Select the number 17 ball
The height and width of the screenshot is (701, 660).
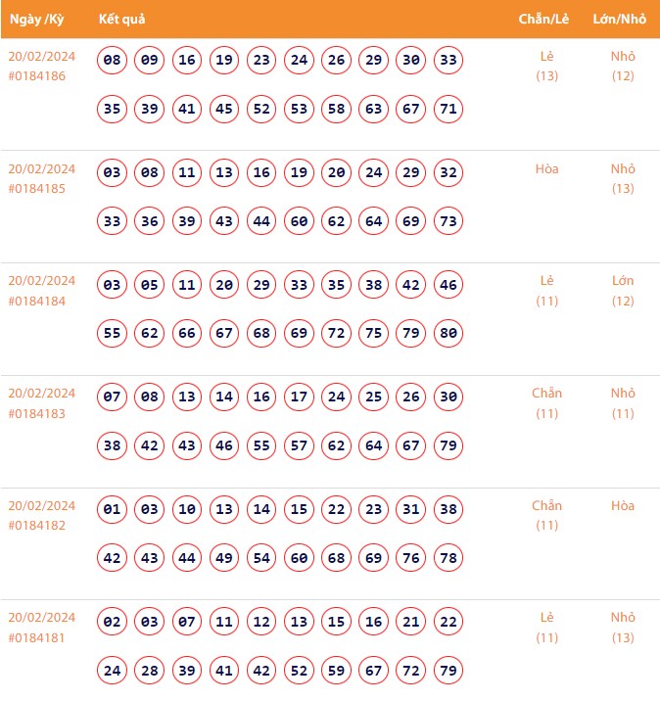tap(299, 398)
